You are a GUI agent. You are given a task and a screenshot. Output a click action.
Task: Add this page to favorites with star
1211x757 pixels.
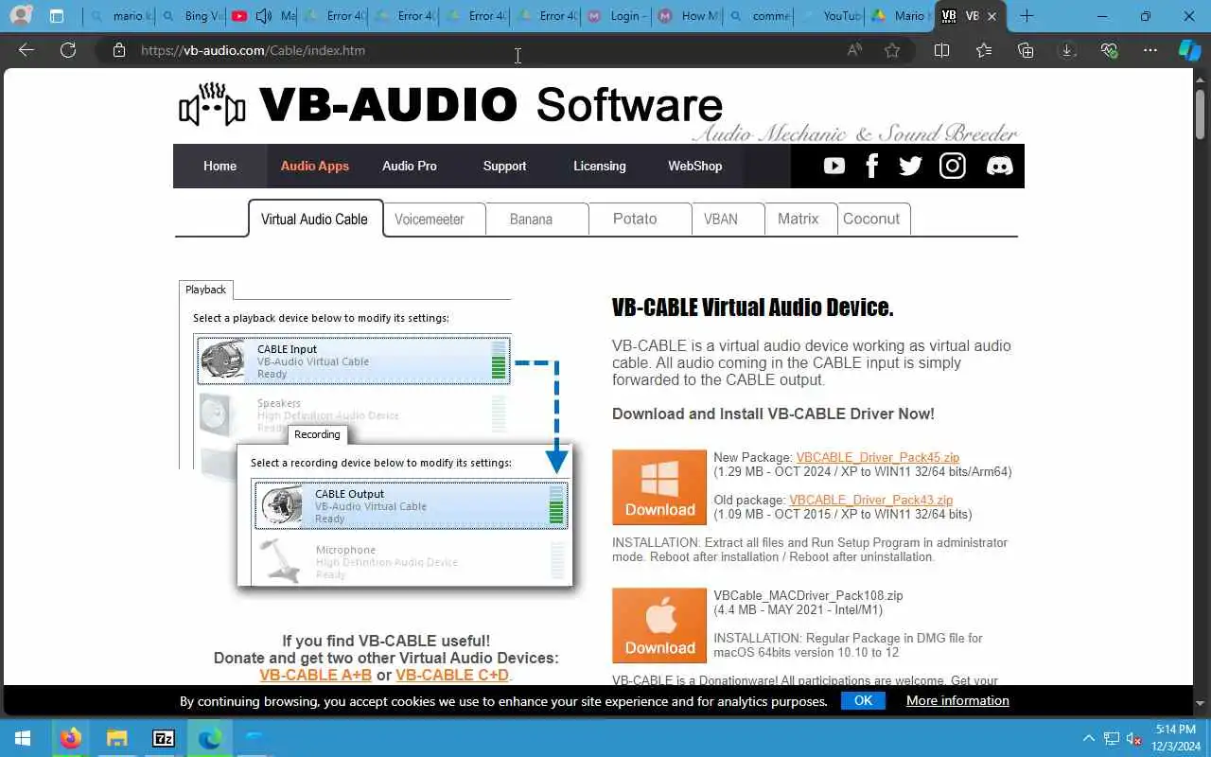coord(892,50)
